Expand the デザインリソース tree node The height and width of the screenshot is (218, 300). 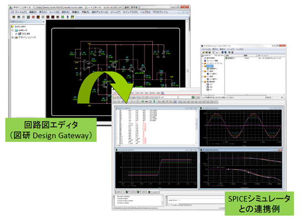click(x=13, y=38)
